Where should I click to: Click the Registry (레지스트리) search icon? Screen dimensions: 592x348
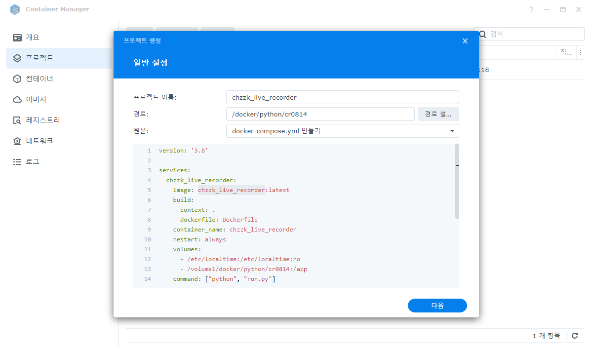click(x=17, y=120)
